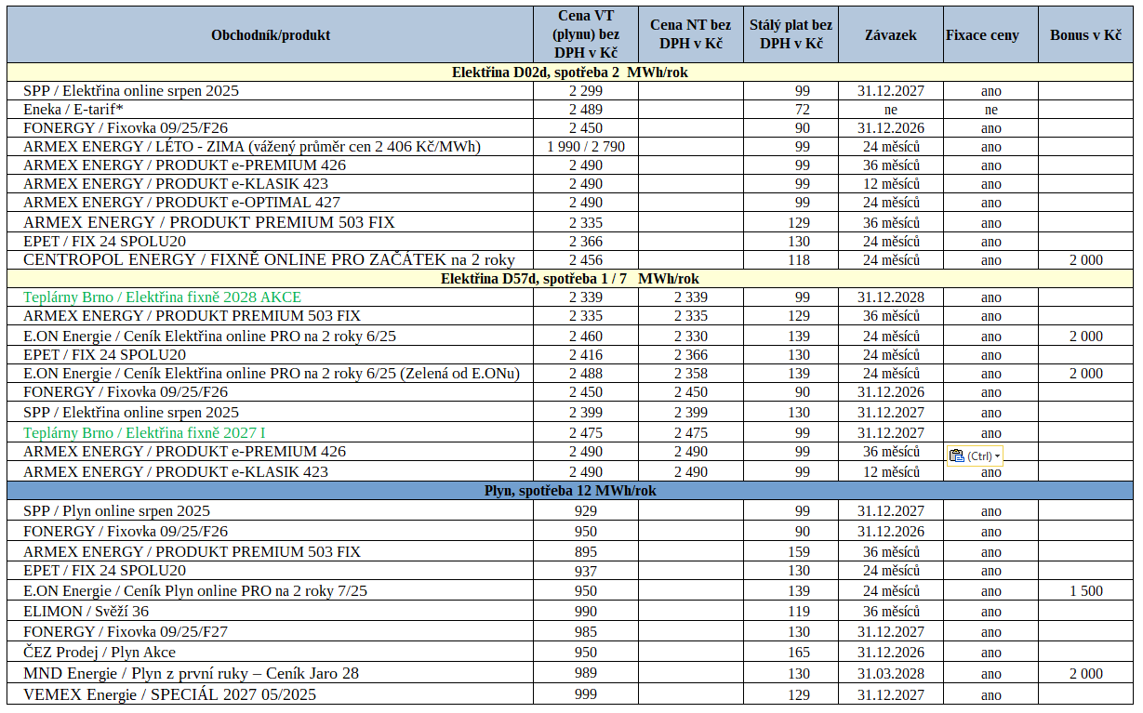Click the ELIMON / Svěží 36 cell
This screenshot has width=1143, height=713.
(x=271, y=612)
